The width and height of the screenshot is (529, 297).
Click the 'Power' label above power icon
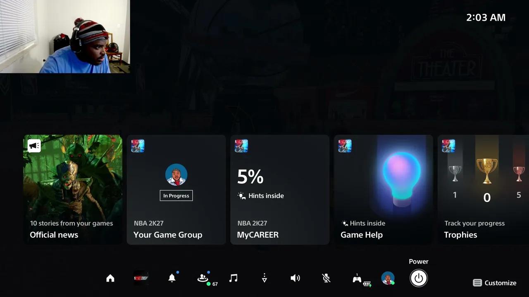[419, 262]
